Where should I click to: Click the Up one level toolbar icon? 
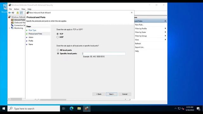click(18, 13)
